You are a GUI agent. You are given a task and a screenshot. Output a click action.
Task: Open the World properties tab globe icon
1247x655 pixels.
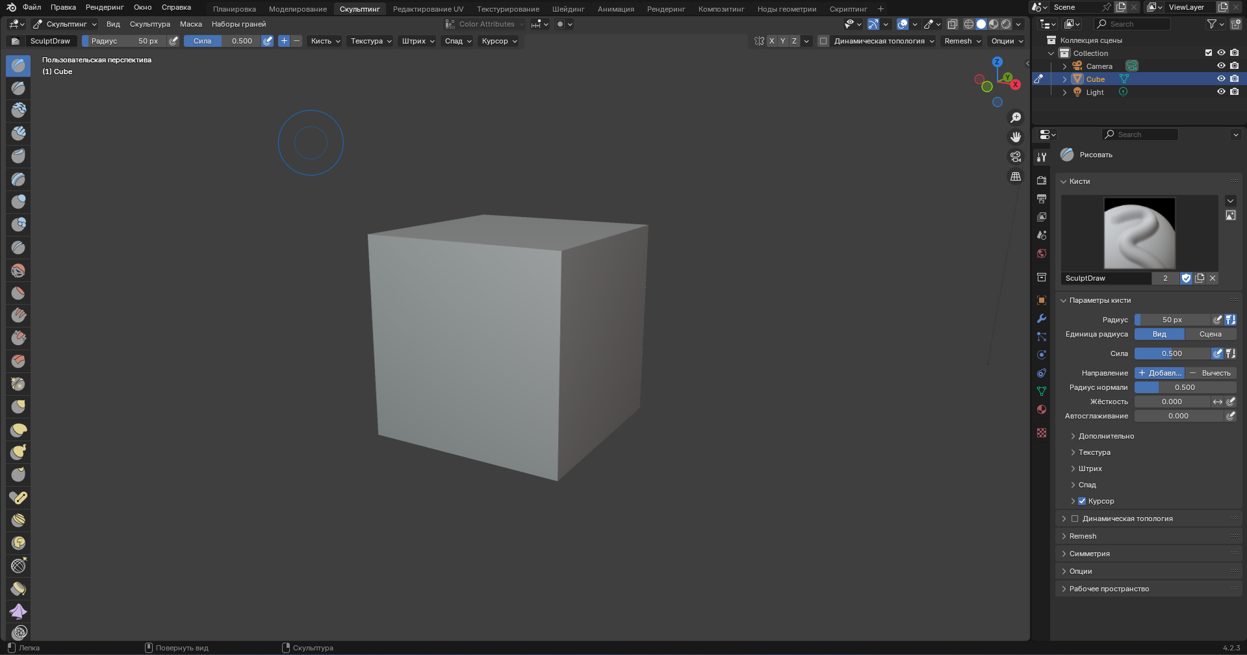point(1042,253)
